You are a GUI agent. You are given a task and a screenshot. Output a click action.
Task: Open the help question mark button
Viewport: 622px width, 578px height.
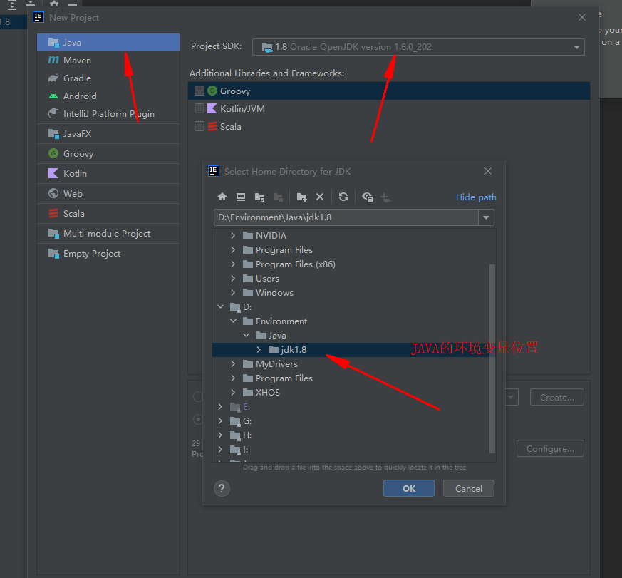(x=222, y=488)
